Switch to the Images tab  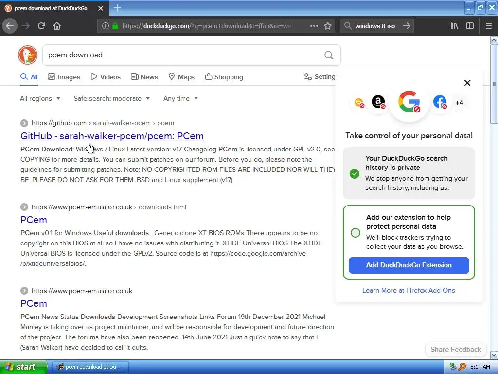pos(64,77)
